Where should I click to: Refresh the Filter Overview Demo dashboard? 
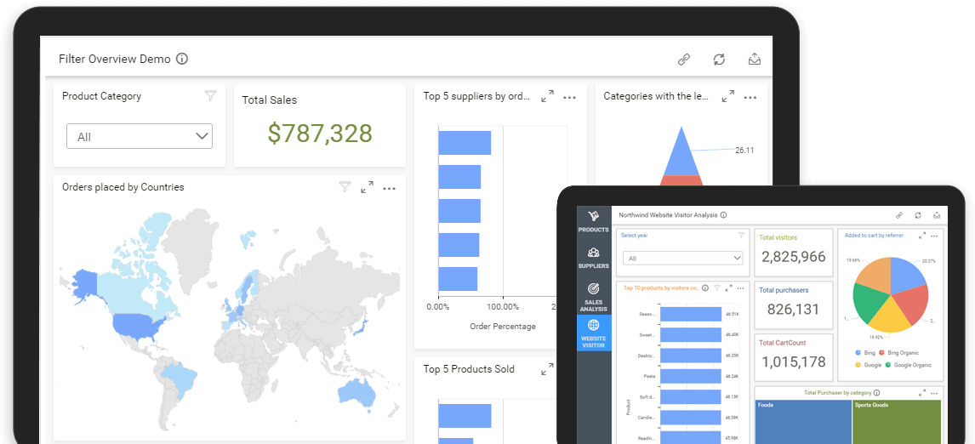click(x=719, y=59)
